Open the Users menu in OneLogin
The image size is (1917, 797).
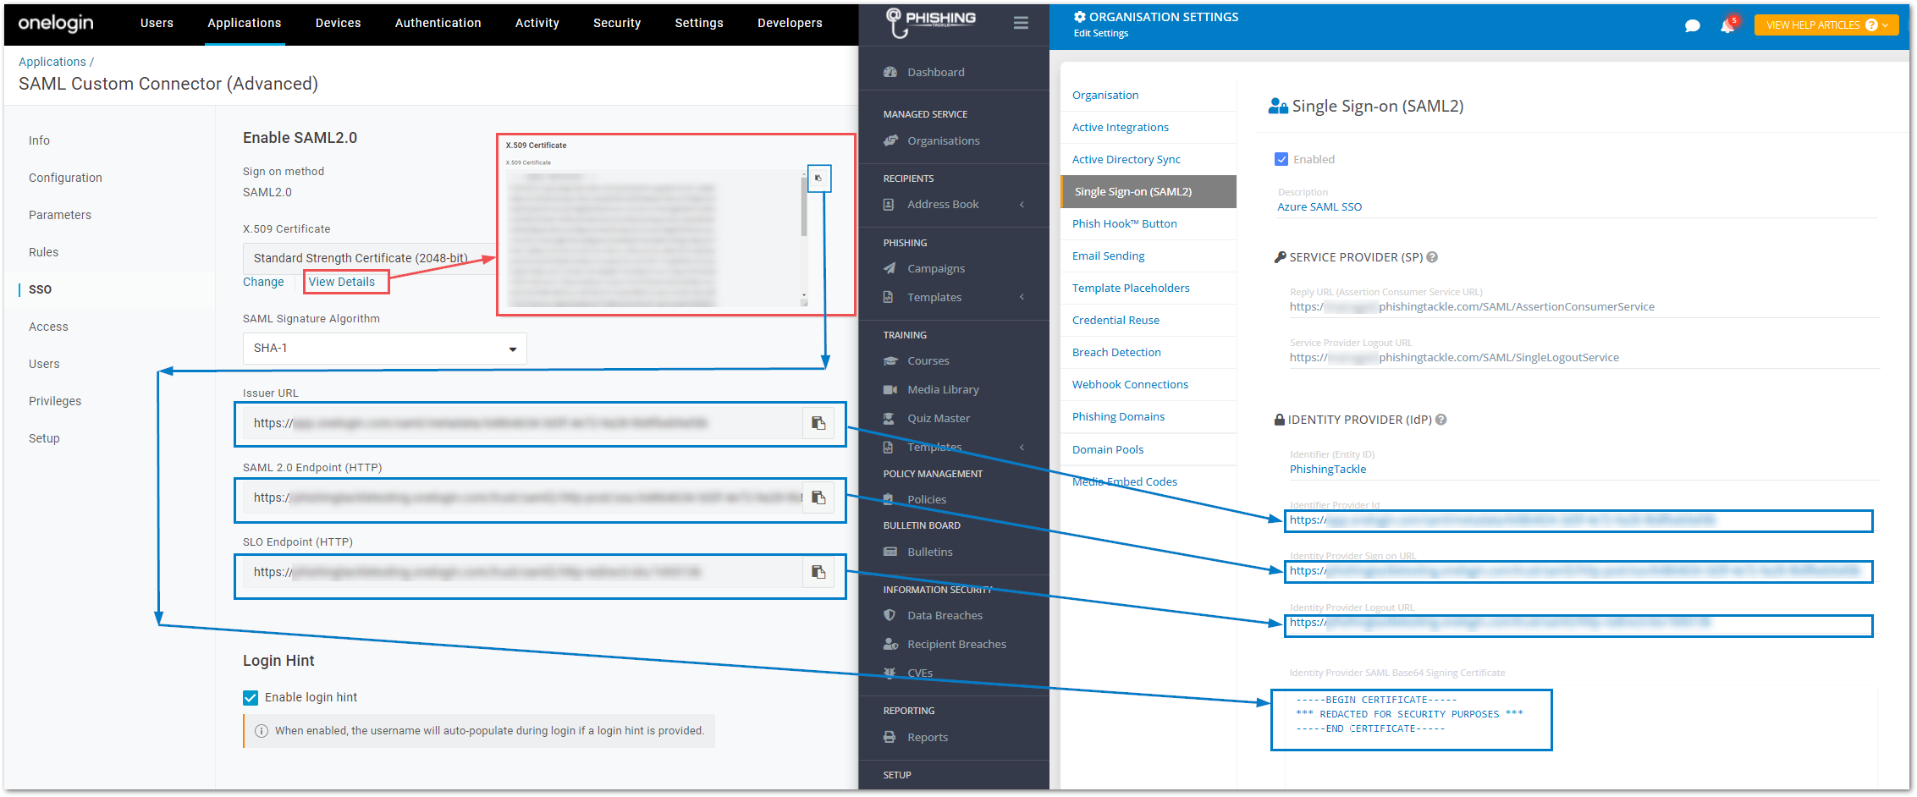[x=157, y=23]
